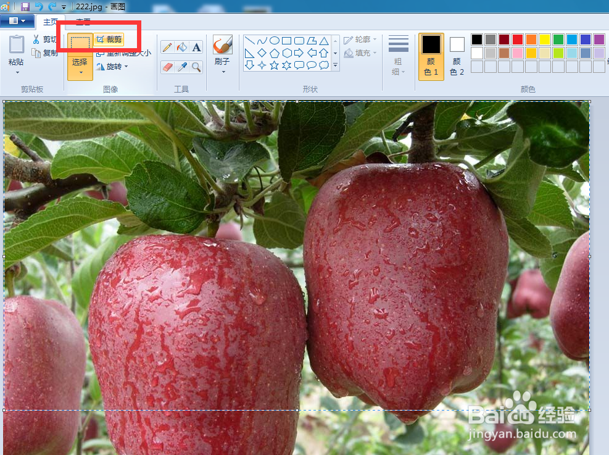Choose the dark red palette swatch
This screenshot has width=609, height=455.
[x=503, y=40]
